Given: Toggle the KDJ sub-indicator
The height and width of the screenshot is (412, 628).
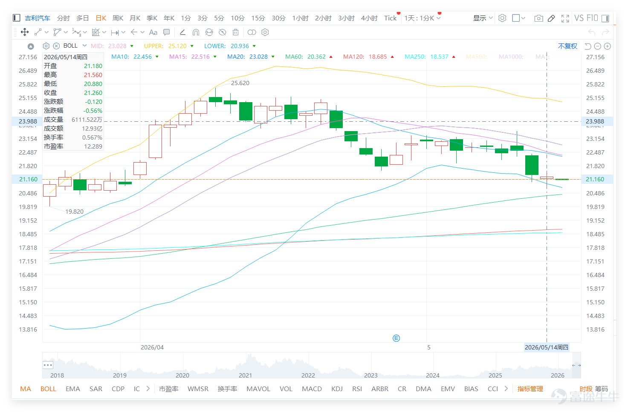Looking at the screenshot, I should 337,389.
